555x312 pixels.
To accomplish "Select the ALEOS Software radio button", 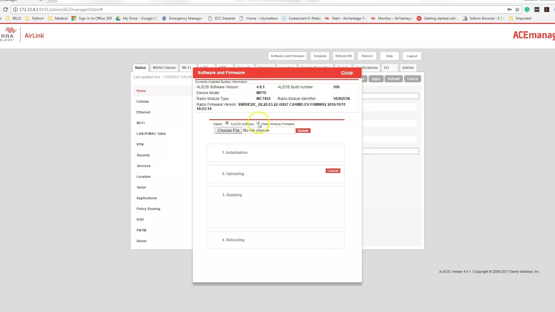I will point(227,123).
